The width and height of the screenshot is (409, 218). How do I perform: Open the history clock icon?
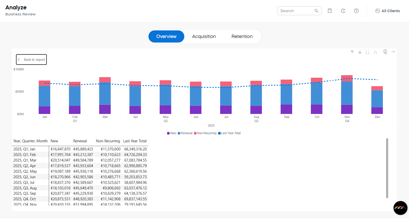click(x=343, y=11)
